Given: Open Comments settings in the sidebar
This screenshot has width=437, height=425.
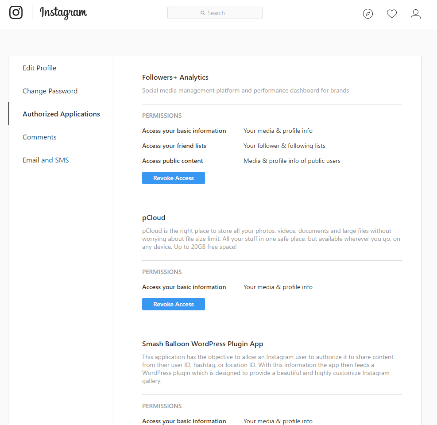Looking at the screenshot, I should (39, 137).
